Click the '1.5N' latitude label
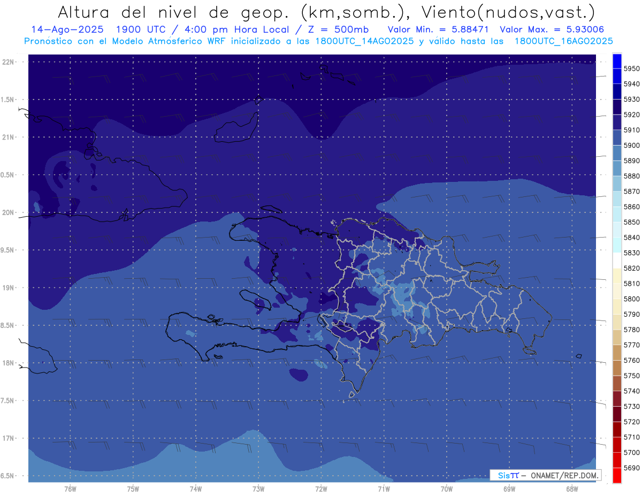Screen dimensions: 642x496 pyautogui.click(x=7, y=100)
